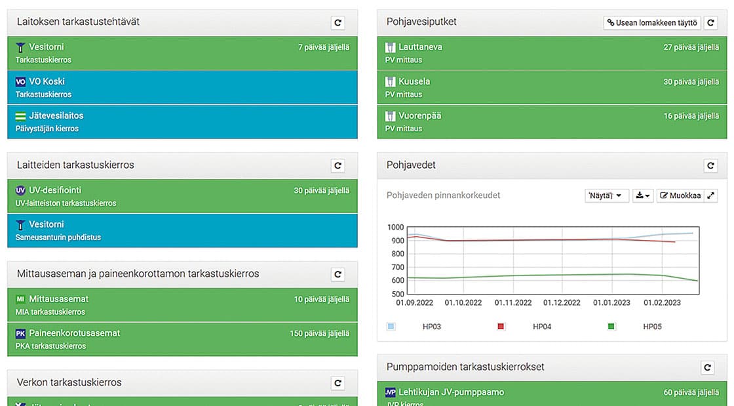
Task: Click the chart icon beside Lauttaneva
Action: tap(391, 47)
